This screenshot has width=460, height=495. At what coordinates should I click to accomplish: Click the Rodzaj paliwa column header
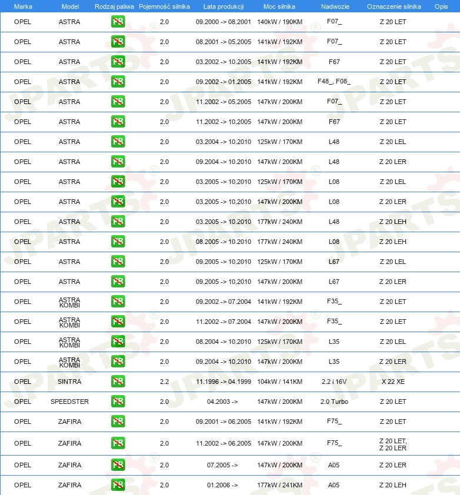point(114,6)
